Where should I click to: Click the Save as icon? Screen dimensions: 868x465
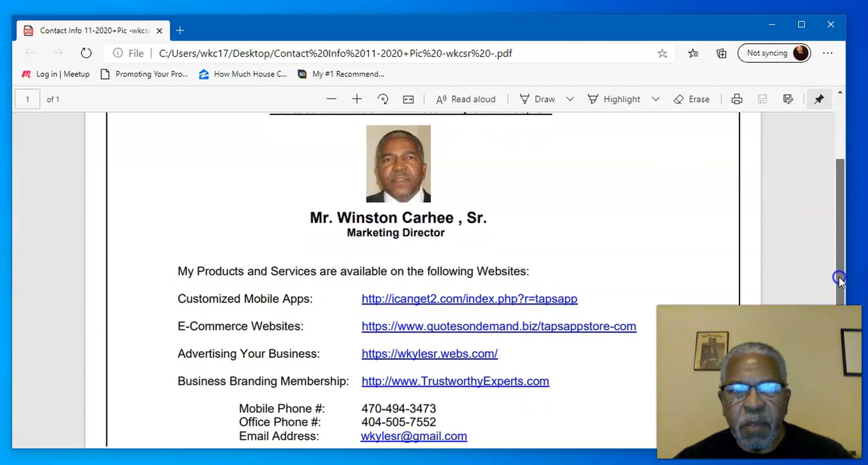[788, 99]
